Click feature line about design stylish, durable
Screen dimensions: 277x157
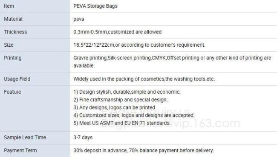point(127,92)
